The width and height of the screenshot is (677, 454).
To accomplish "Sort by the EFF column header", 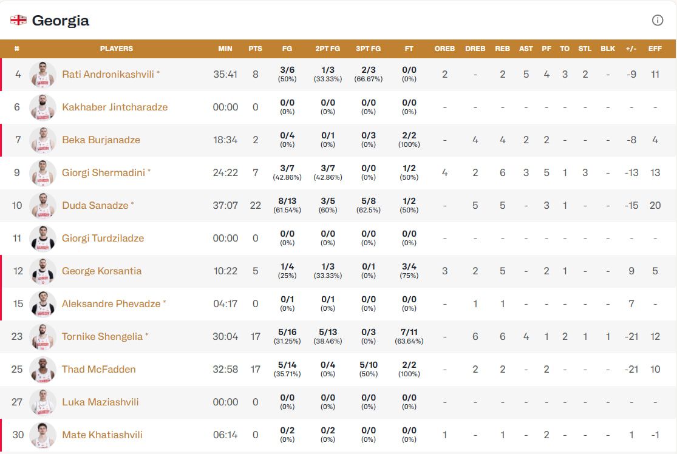I will tap(655, 49).
